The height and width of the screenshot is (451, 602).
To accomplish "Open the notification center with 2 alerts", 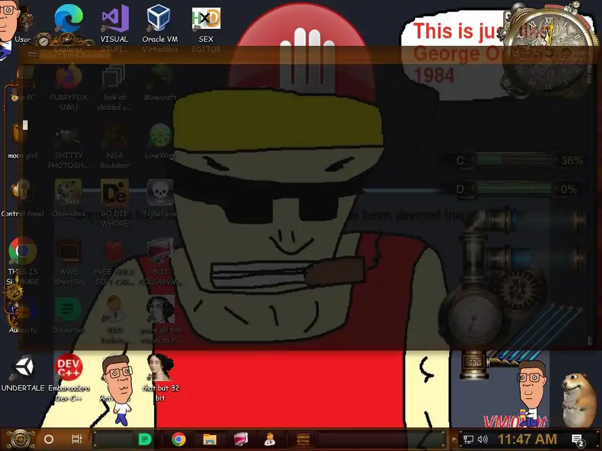I will click(x=577, y=440).
